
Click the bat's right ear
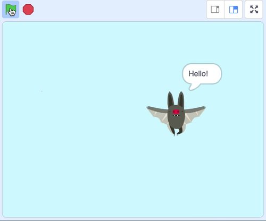point(181,99)
